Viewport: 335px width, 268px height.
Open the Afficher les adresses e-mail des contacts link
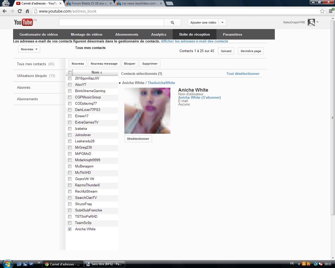tap(194, 41)
